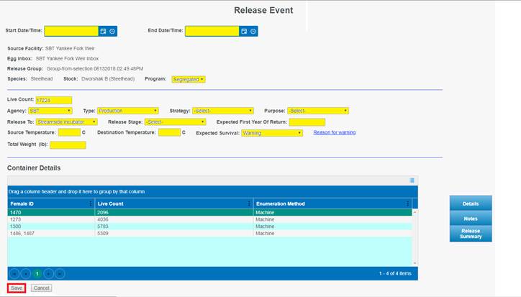Open the Start Date time picker
The height and width of the screenshot is (297, 521).
click(112, 32)
